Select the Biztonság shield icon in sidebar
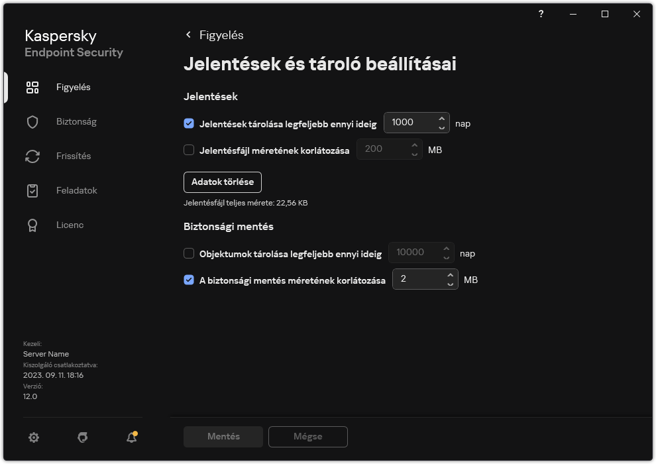 32,121
